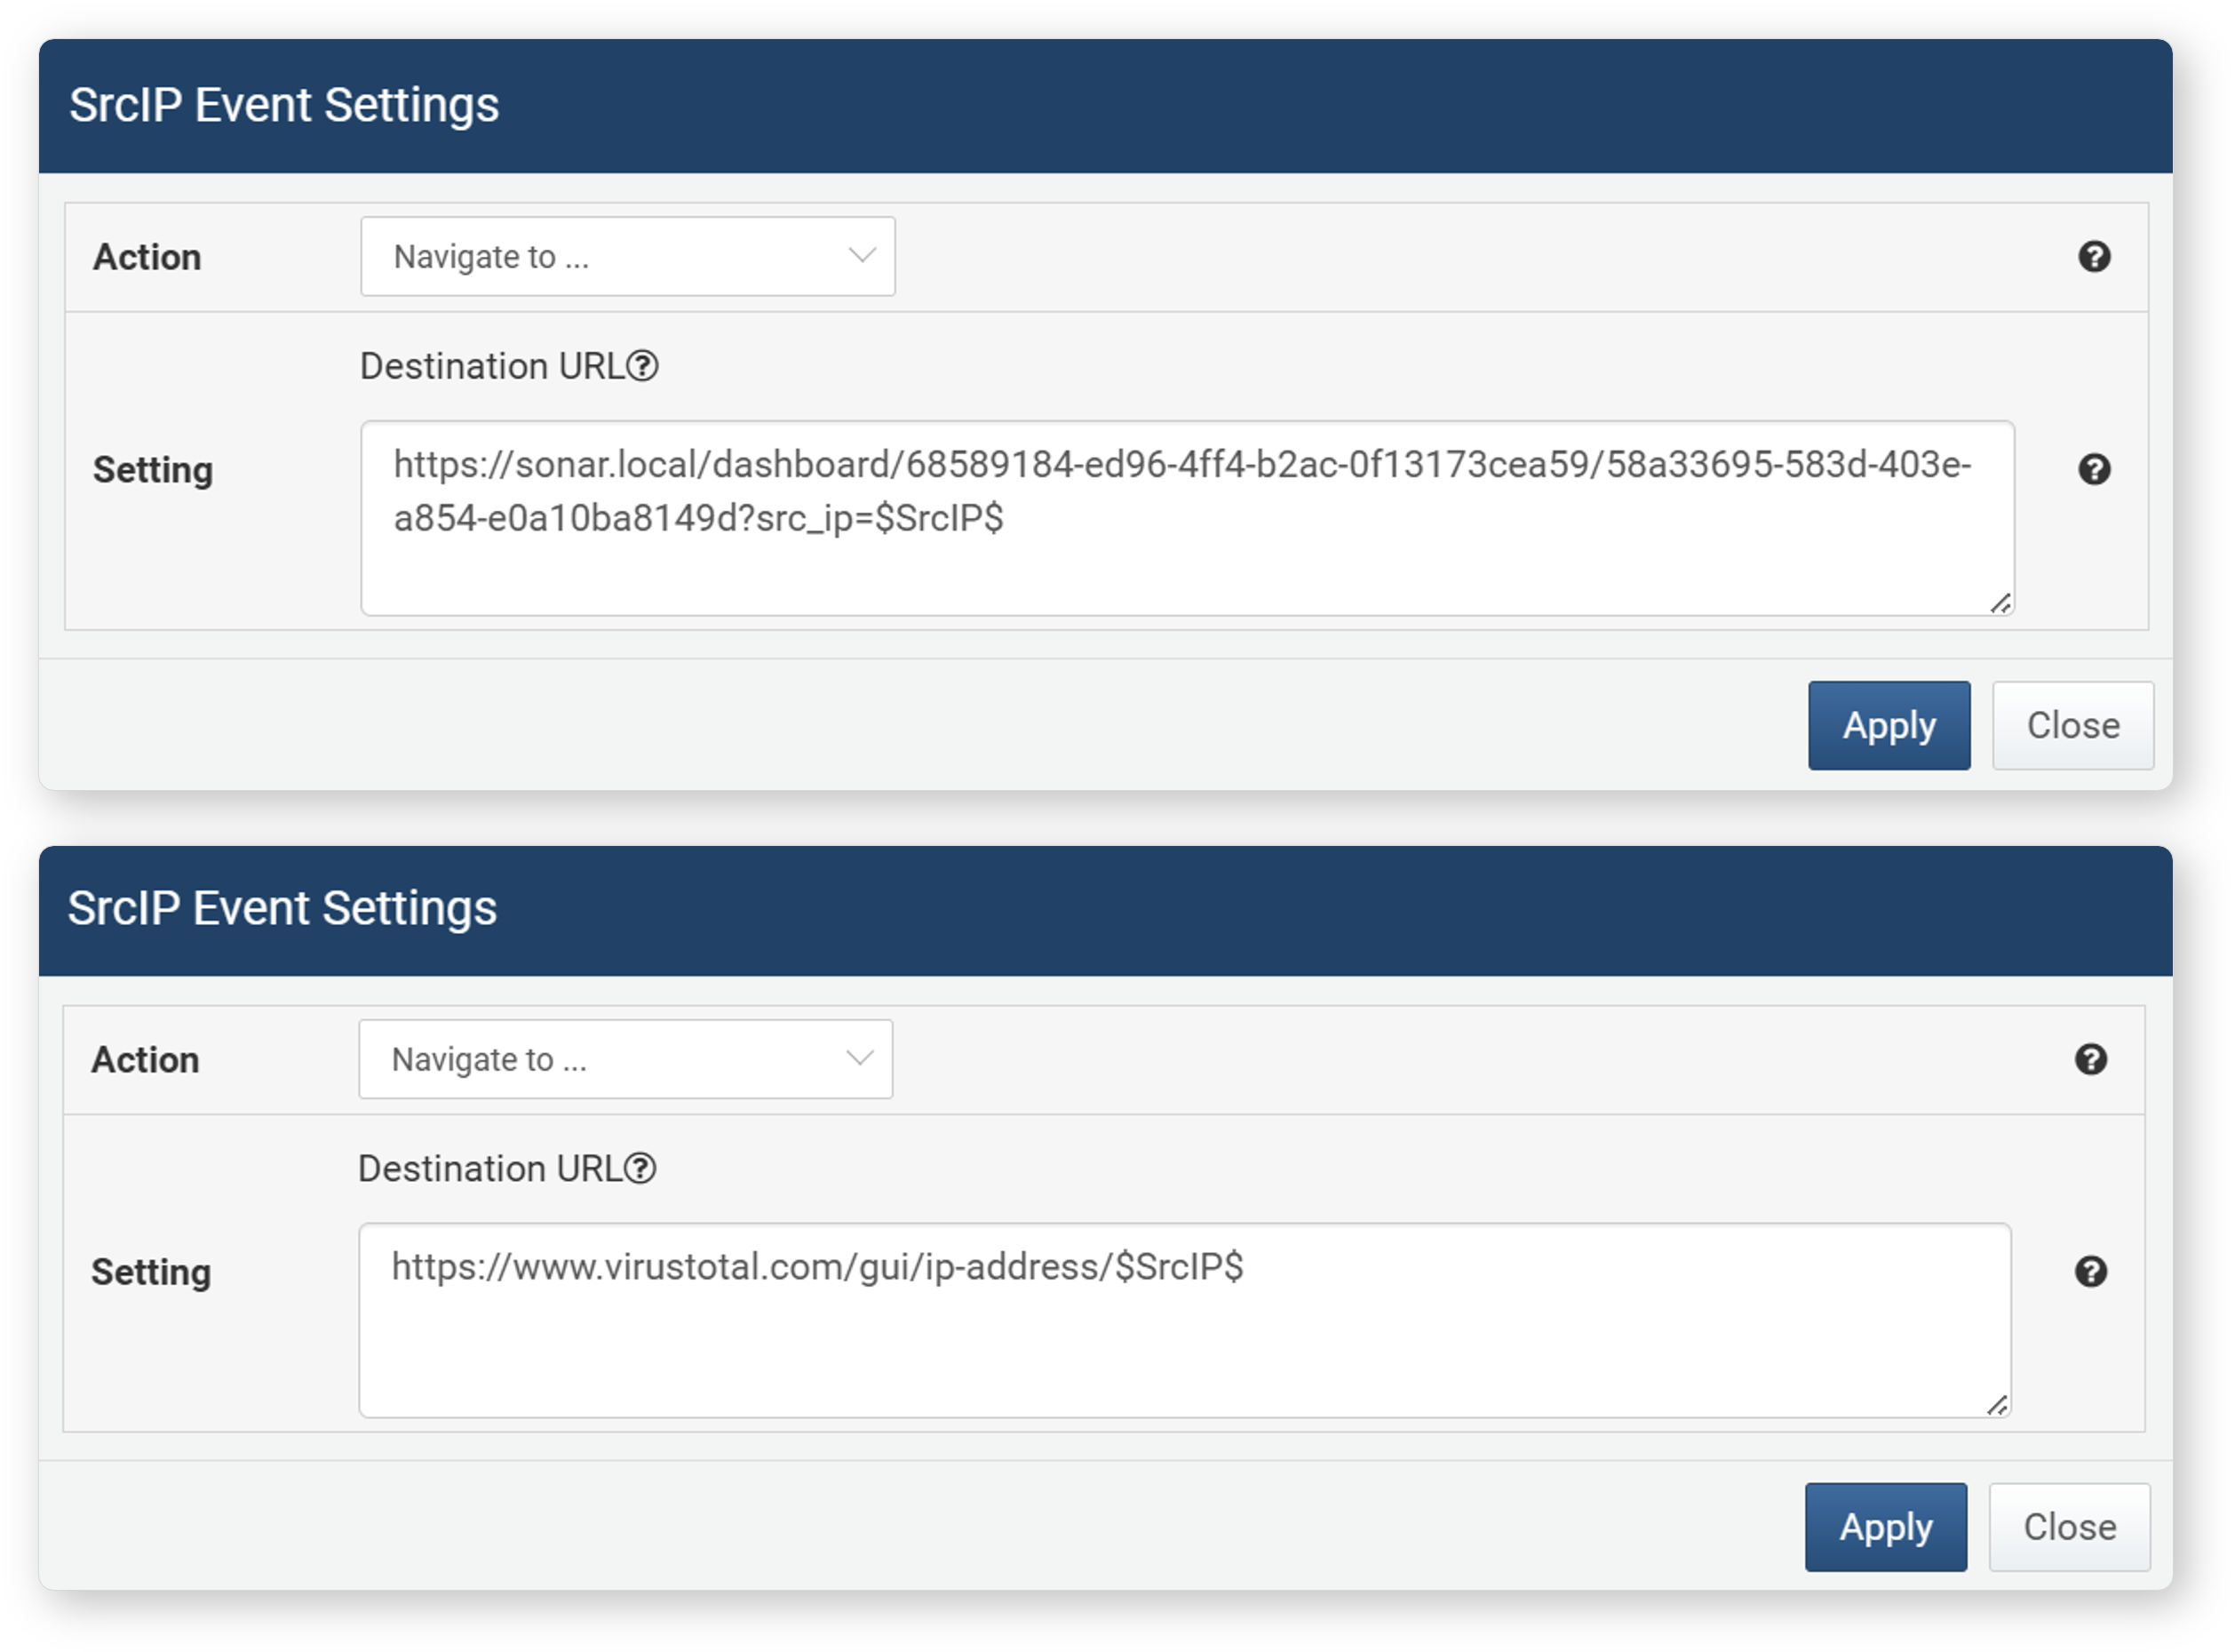Click into the sonar.local dashboard URL text field
The height and width of the screenshot is (1652, 2235).
pos(1188,518)
